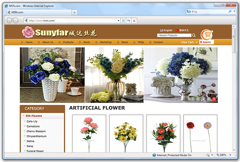Viewport: 240px width, 162px height.
Task: Open the Carnations category
Action: [33, 126]
